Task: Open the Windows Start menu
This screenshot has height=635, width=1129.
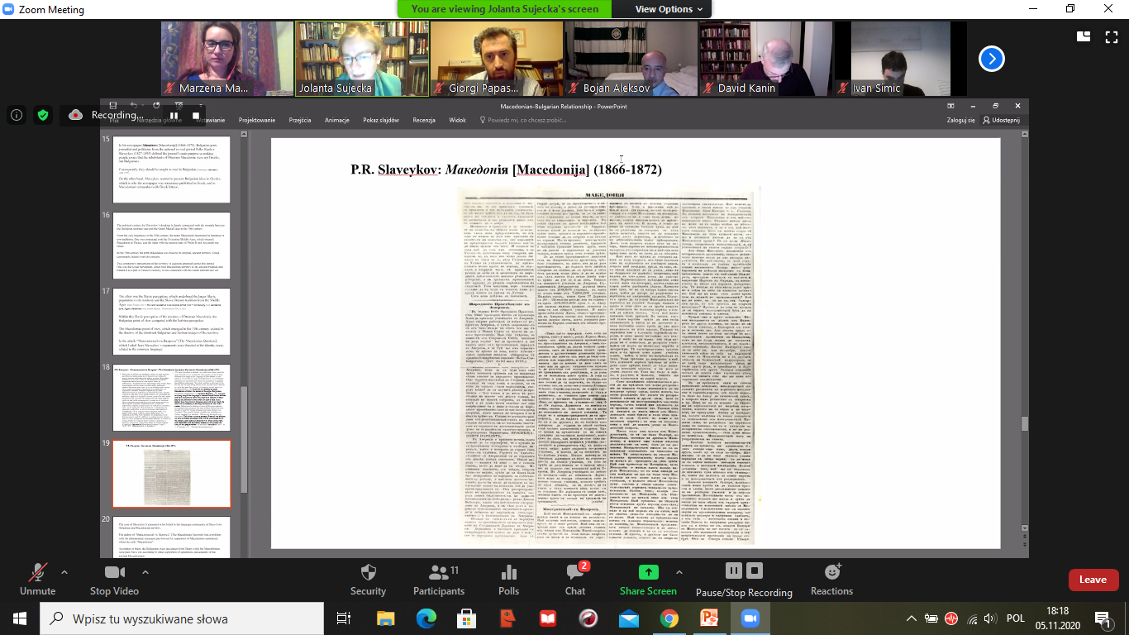Action: (19, 618)
